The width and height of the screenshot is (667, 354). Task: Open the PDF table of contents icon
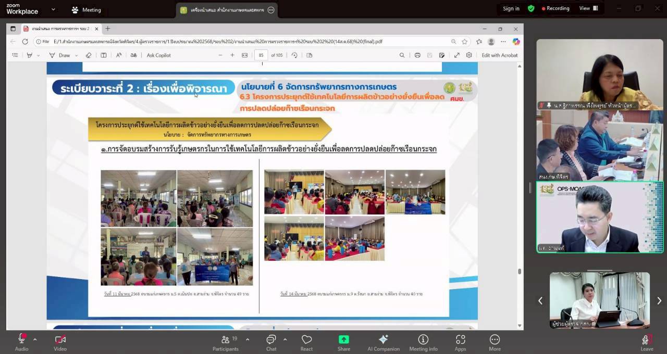14,55
